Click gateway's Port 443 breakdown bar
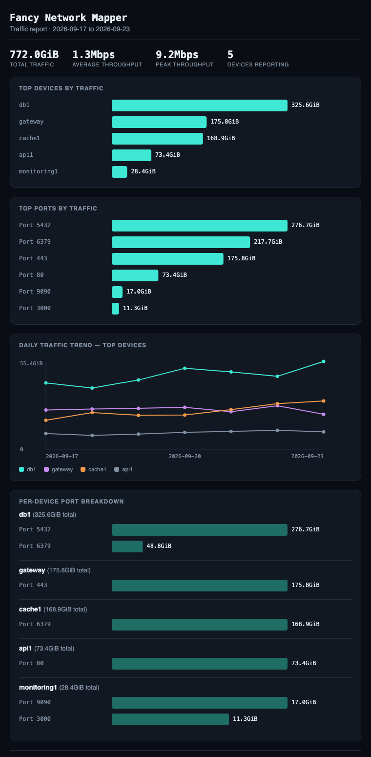371x757 pixels. pyautogui.click(x=200, y=585)
